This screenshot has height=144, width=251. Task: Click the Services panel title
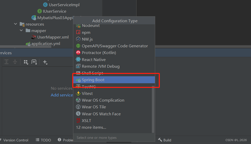coord(6,53)
